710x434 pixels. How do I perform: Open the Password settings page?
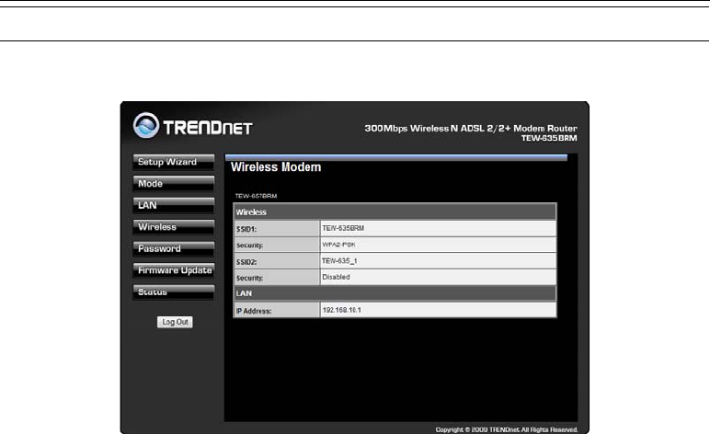(174, 249)
